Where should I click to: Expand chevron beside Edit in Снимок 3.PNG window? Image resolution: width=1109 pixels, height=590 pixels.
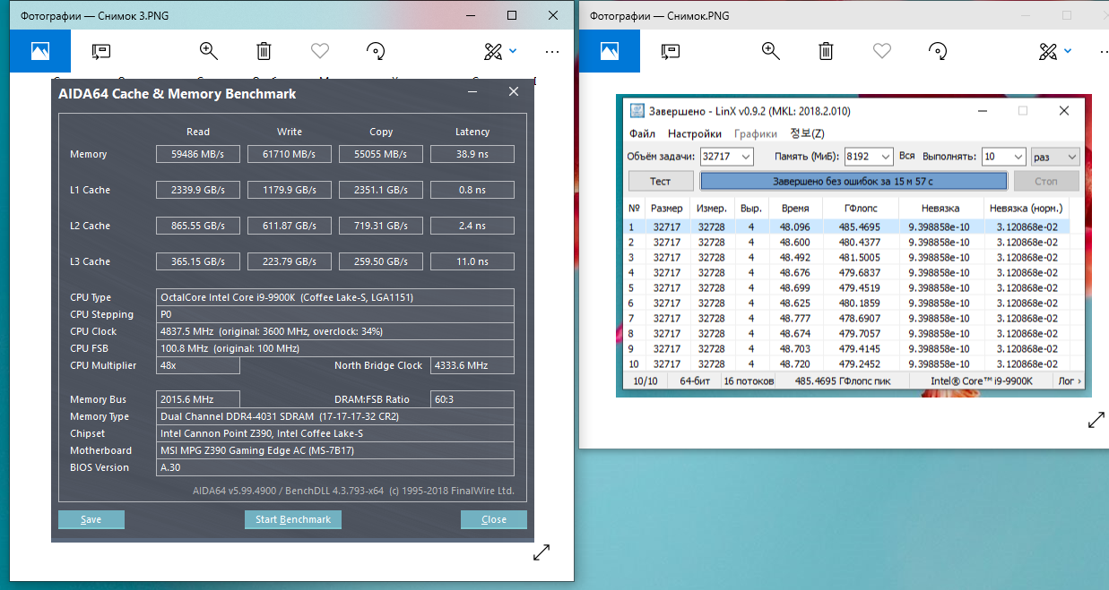513,51
